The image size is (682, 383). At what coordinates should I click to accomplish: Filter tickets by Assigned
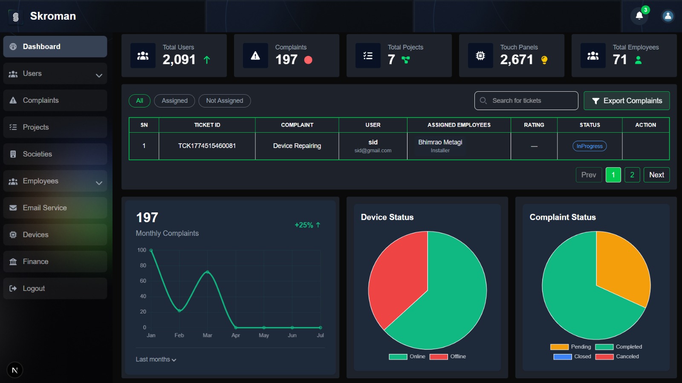tap(174, 101)
